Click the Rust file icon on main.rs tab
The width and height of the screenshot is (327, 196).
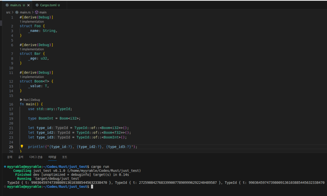point(7,5)
